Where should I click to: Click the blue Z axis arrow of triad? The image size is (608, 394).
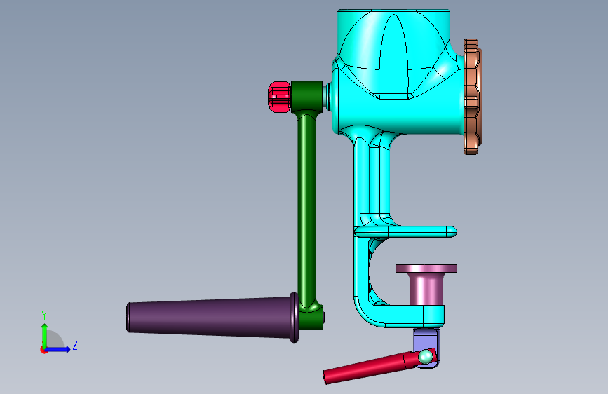point(58,349)
